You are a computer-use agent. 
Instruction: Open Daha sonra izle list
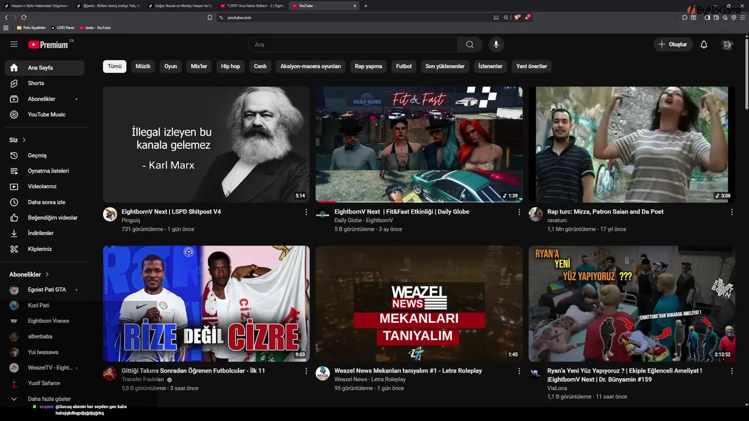coord(44,202)
